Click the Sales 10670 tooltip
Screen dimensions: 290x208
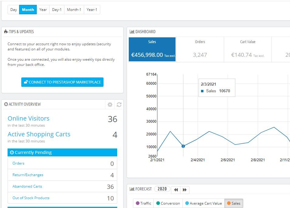pos(217,88)
